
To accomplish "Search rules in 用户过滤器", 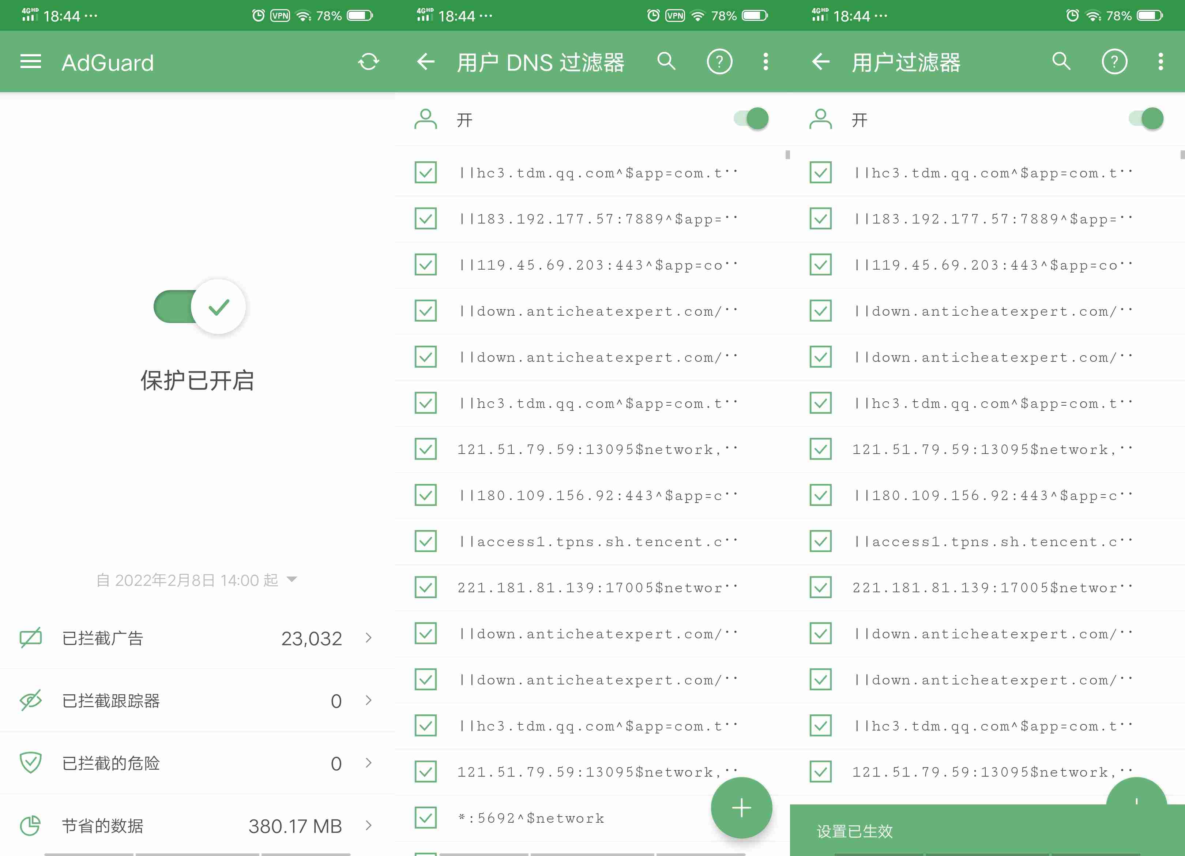I will coord(1061,61).
